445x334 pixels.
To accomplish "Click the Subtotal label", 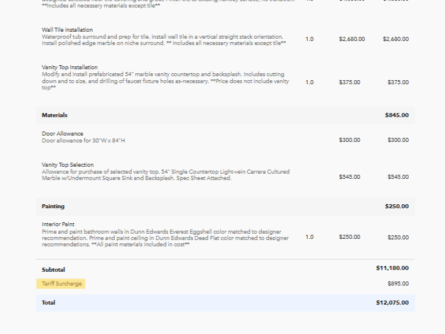I will point(53,270).
